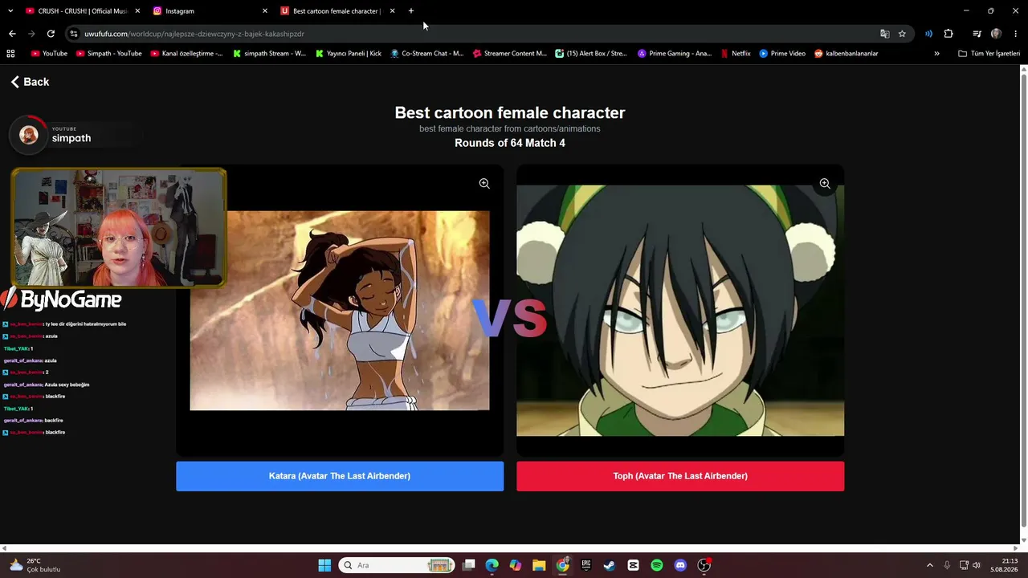Open the Chrome three-dot menu

pyautogui.click(x=1016, y=34)
